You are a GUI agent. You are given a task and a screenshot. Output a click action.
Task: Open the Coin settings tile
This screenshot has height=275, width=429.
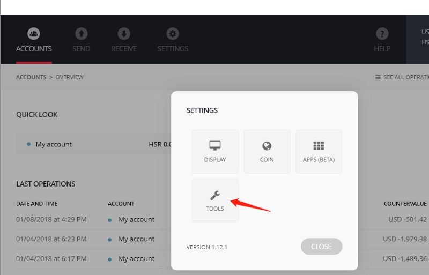(267, 152)
